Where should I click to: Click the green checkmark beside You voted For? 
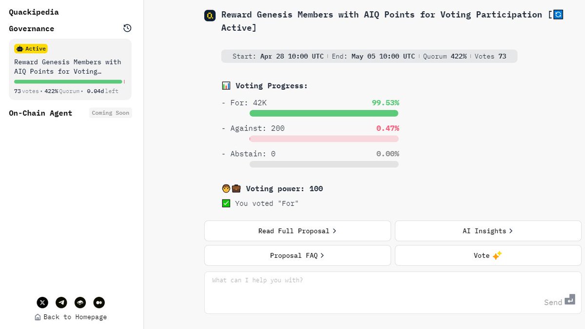coord(226,204)
